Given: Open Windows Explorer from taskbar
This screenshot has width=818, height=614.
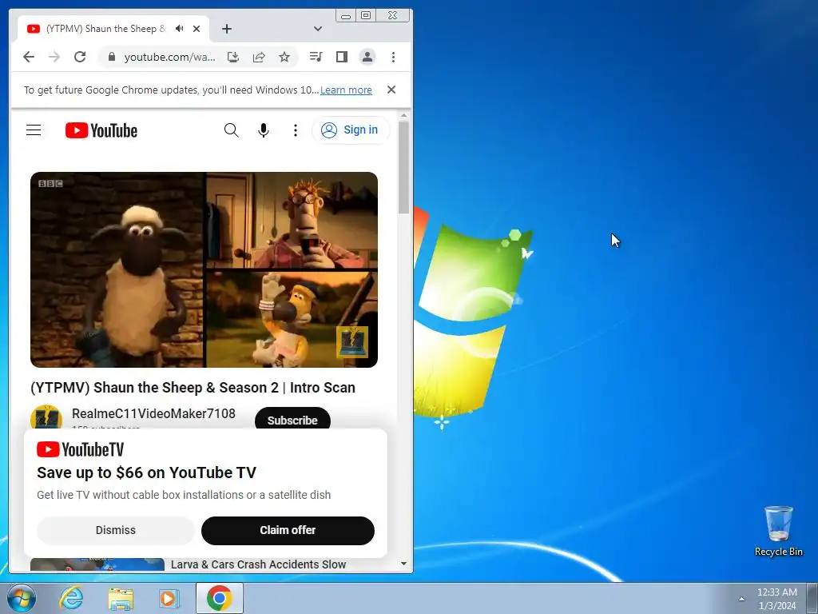Looking at the screenshot, I should tap(121, 599).
